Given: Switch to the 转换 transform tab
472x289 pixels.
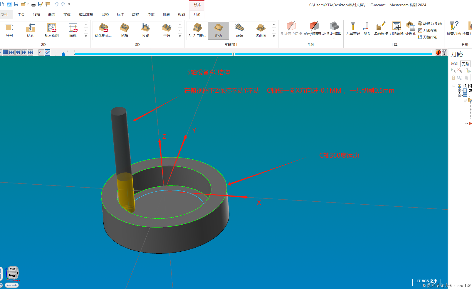Looking at the screenshot, I should click(136, 14).
